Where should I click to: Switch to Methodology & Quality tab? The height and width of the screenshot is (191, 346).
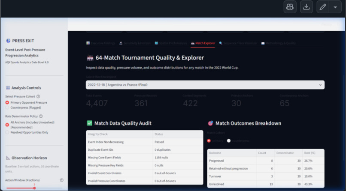[279, 43]
